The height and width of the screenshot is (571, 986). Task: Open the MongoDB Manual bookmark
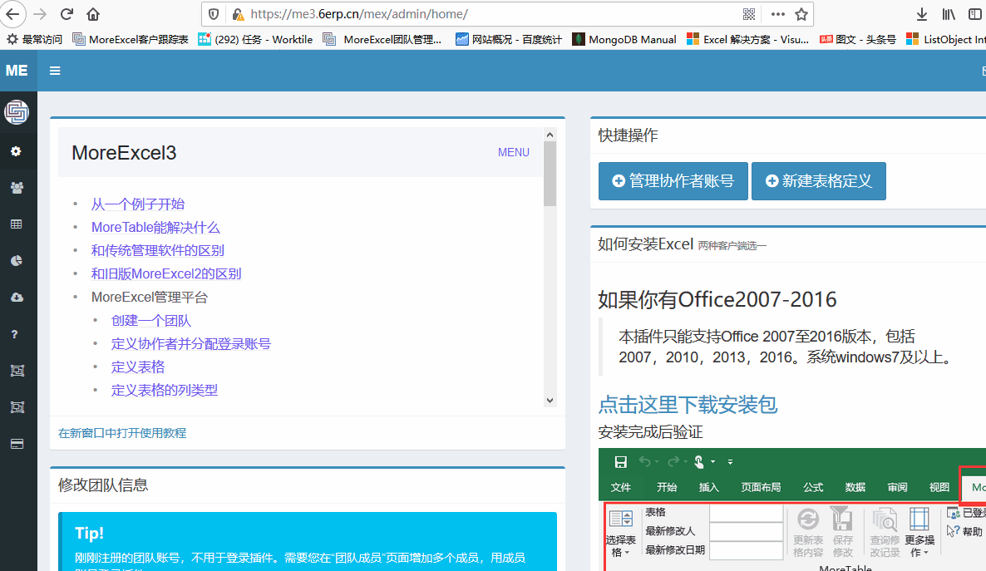click(624, 39)
